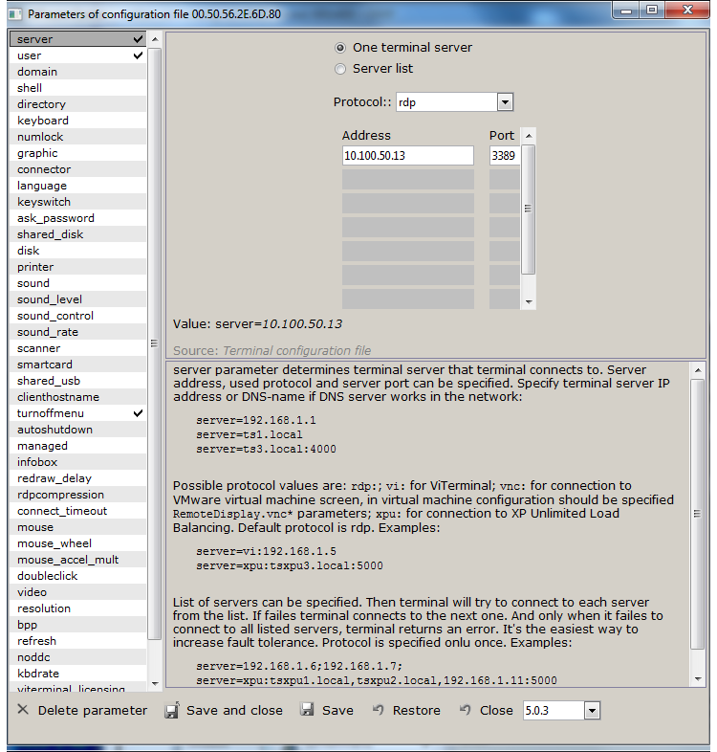Click the Save floppy disk icon
Viewport: 717px width, 752px height.
tap(307, 710)
